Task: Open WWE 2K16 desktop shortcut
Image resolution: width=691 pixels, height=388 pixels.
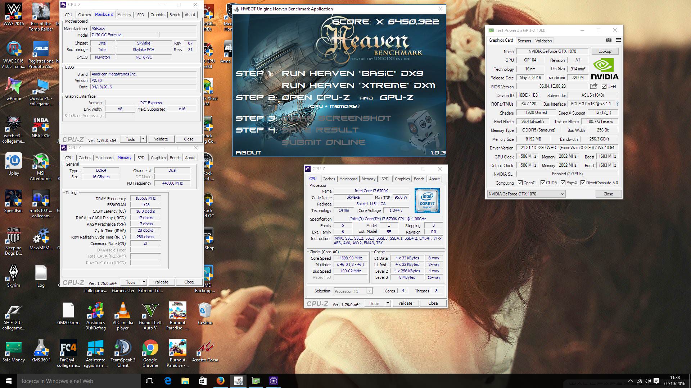Action: [x=13, y=14]
